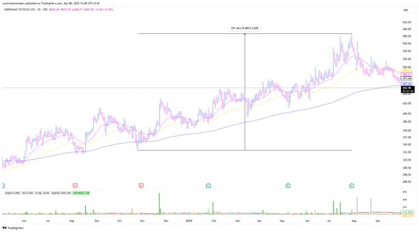
Task: Click the yellow moving average tag above 481.41
Action: pos(407,71)
